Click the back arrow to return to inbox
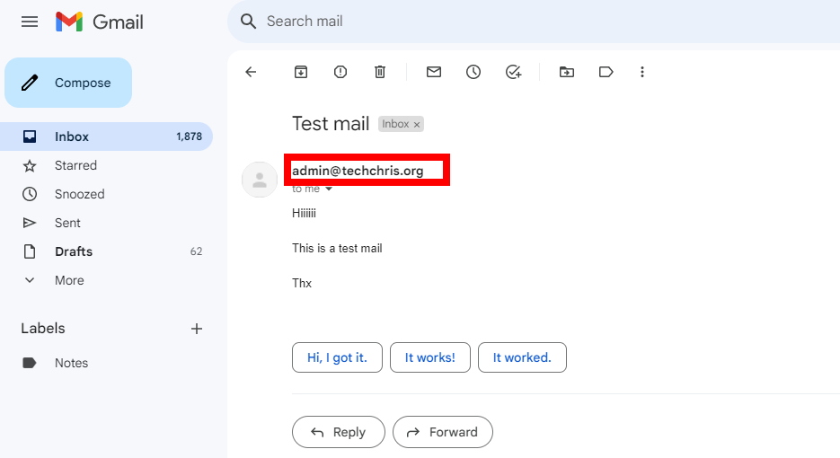 click(x=251, y=72)
